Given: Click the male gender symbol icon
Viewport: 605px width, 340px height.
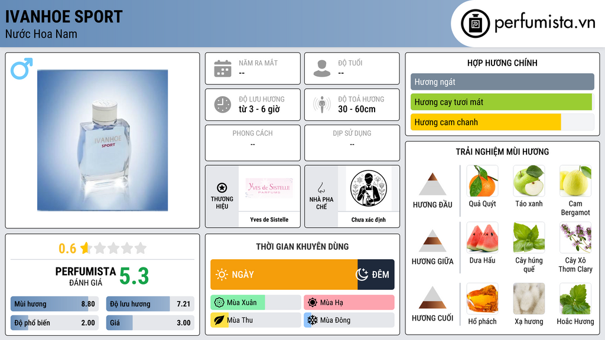Looking at the screenshot, I should pyautogui.click(x=22, y=68).
